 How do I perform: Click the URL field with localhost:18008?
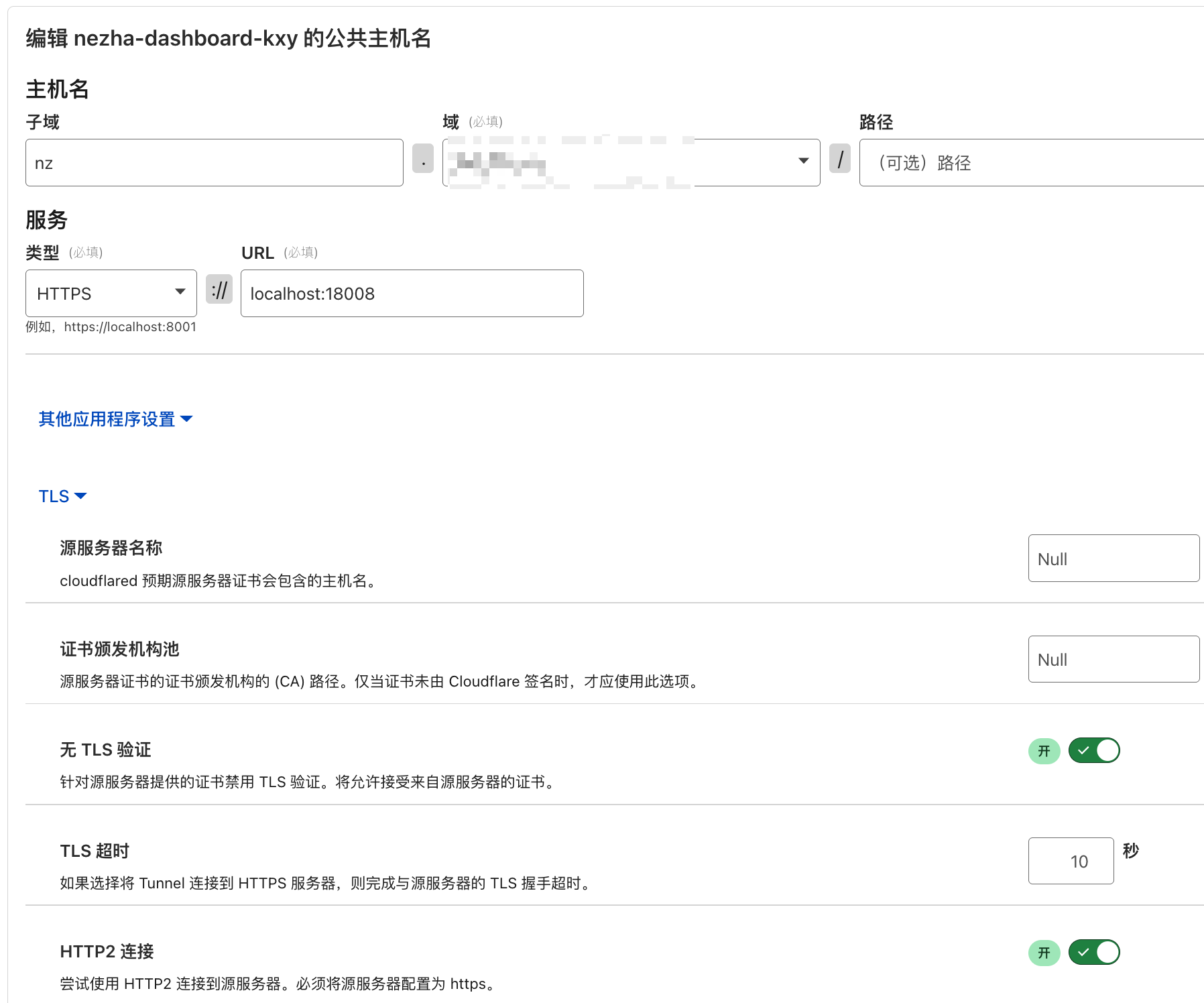click(x=412, y=293)
